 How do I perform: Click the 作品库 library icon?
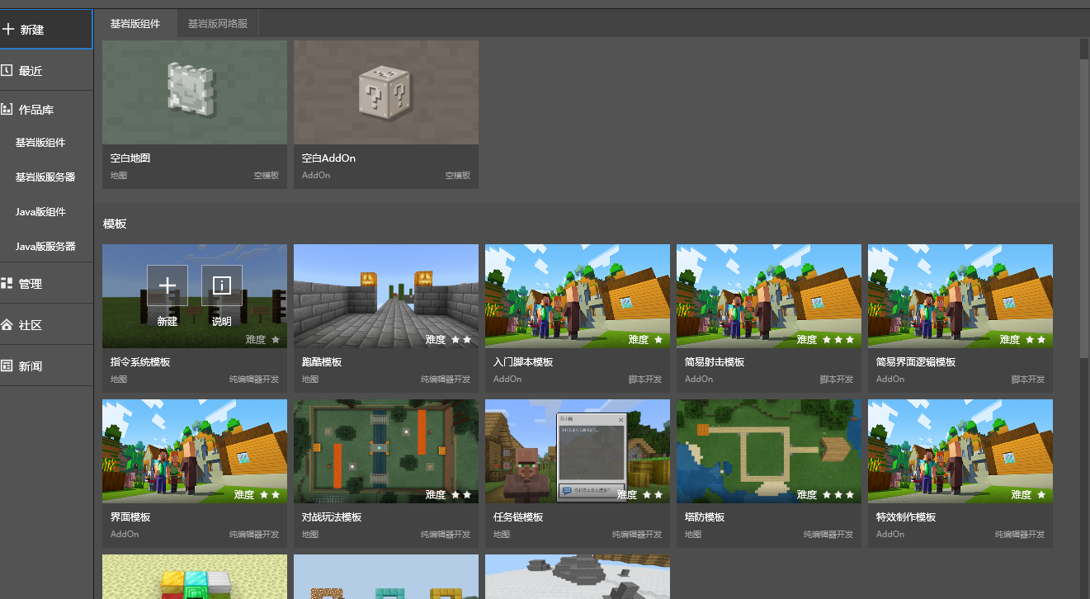[x=7, y=109]
